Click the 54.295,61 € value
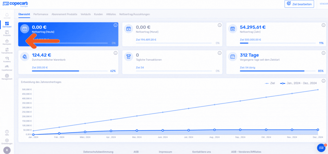 [253, 27]
